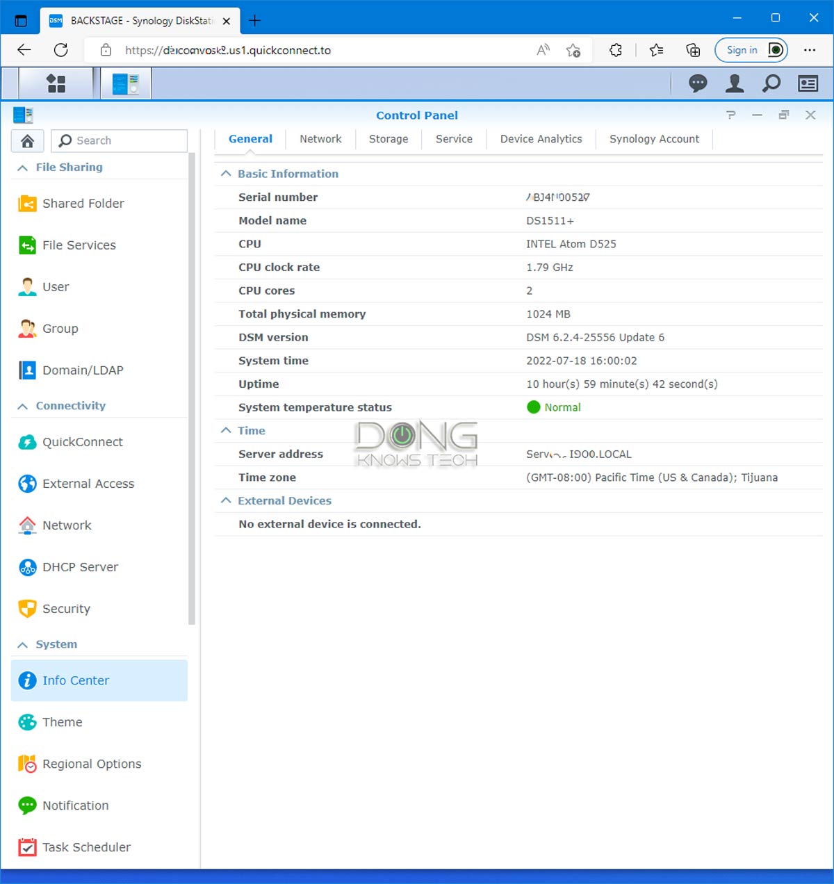
Task: Click the Control Panel help question mark
Action: (730, 115)
